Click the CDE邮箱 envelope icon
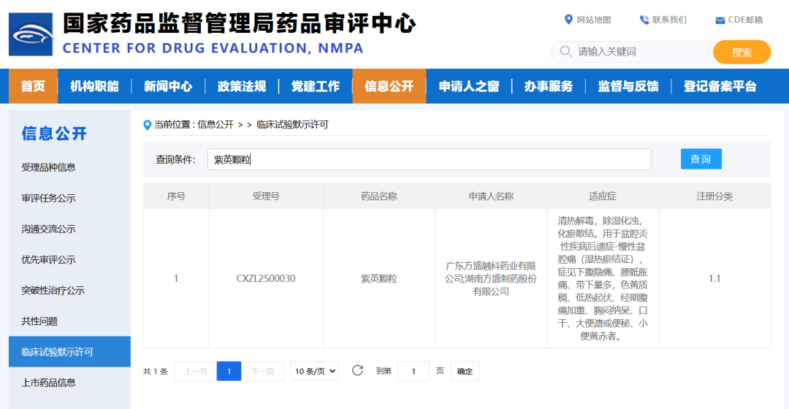 pos(720,20)
